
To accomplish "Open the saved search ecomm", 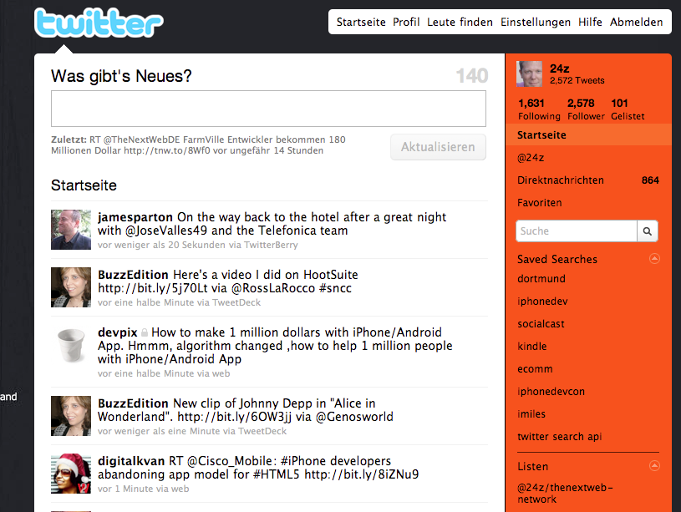I will coord(535,369).
